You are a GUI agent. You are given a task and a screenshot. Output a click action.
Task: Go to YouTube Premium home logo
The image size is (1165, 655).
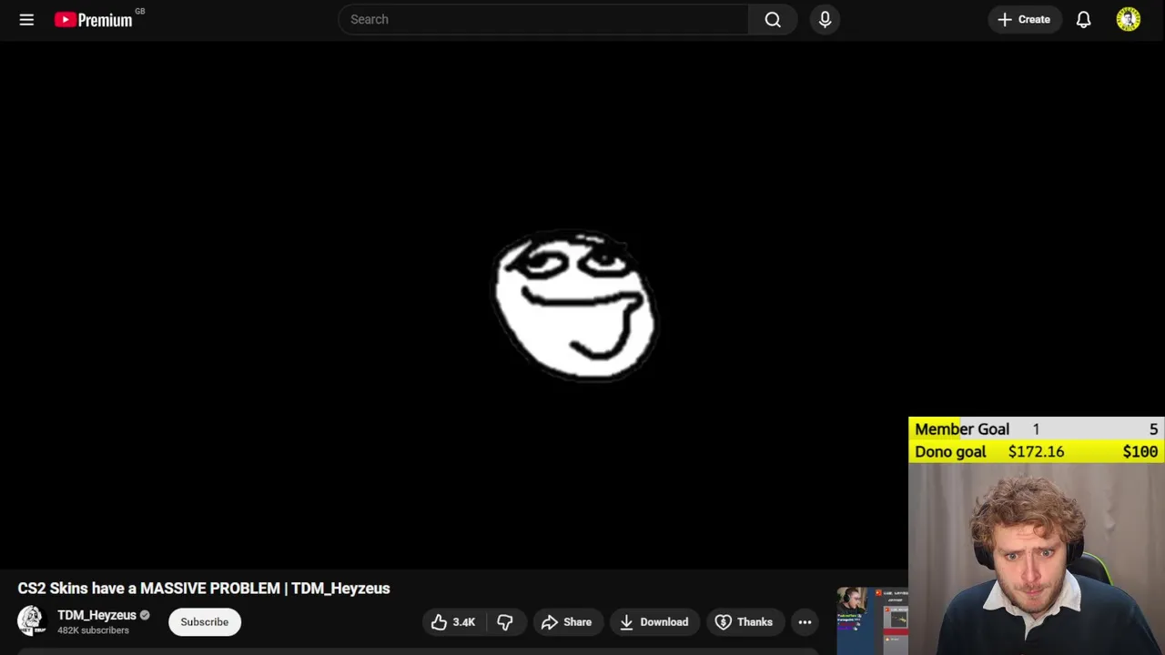click(94, 19)
